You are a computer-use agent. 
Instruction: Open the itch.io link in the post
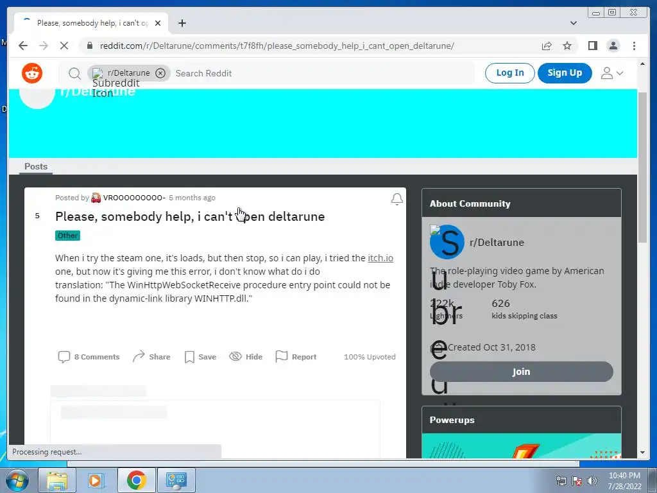click(x=380, y=258)
